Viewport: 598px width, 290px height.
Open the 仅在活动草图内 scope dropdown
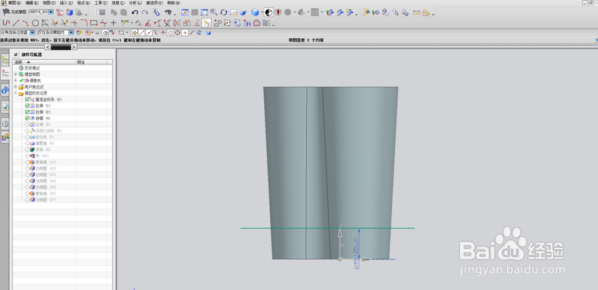pyautogui.click(x=71, y=33)
